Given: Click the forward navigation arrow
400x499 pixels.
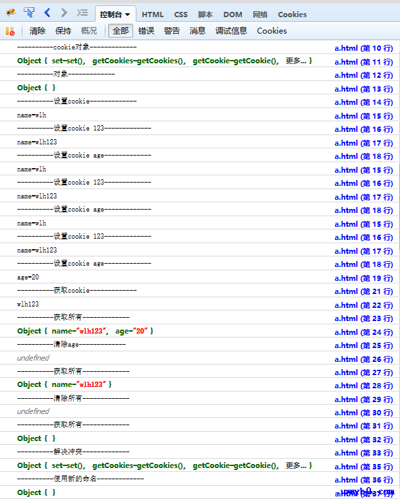Looking at the screenshot, I should pyautogui.click(x=64, y=13).
